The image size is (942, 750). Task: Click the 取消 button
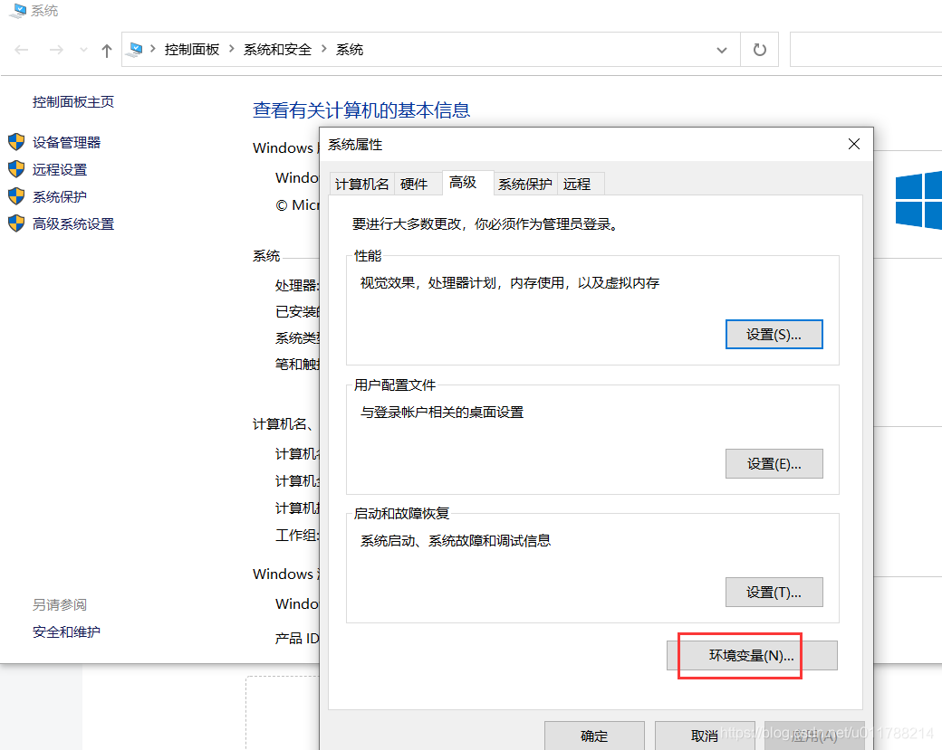[706, 736]
